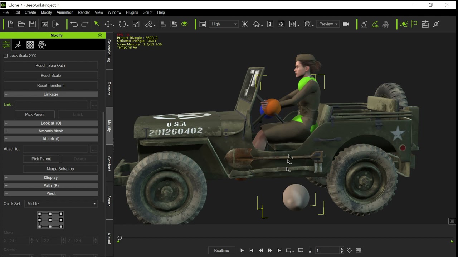Select the Scale object tool
Image resolution: width=458 pixels, height=257 pixels.
point(136,24)
